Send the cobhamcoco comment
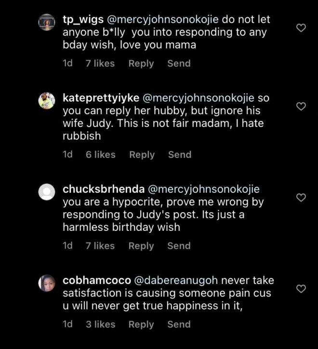318x349 pixels. pyautogui.click(x=179, y=324)
